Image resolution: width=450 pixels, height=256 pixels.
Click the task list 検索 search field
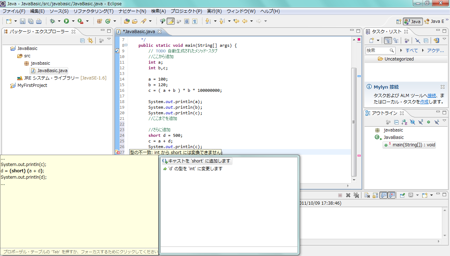[x=378, y=51]
